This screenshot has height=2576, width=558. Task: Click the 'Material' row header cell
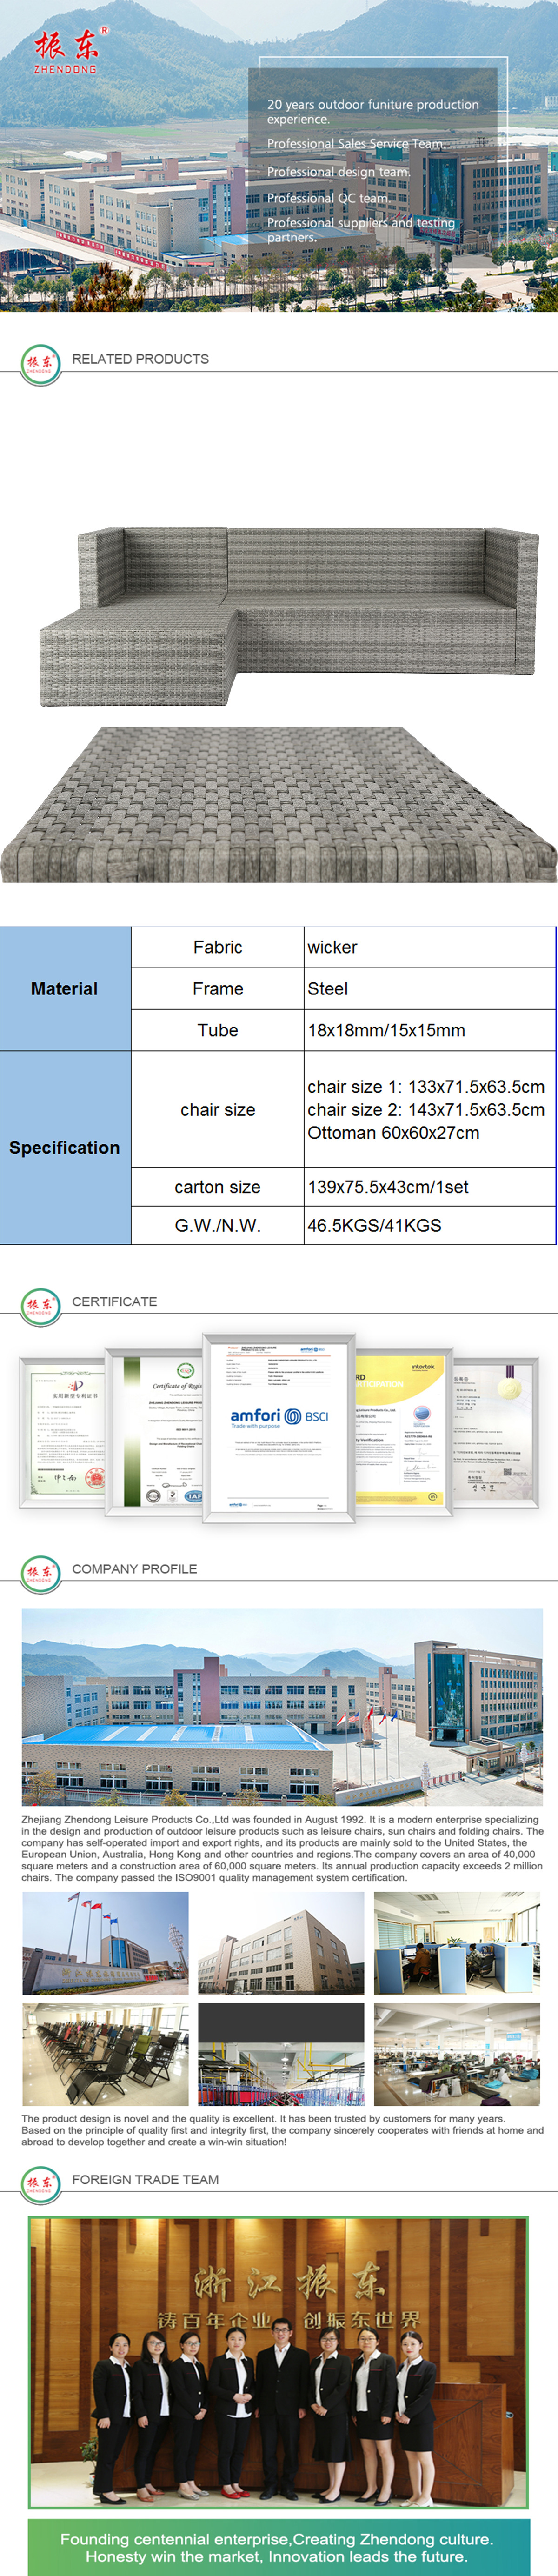65,989
